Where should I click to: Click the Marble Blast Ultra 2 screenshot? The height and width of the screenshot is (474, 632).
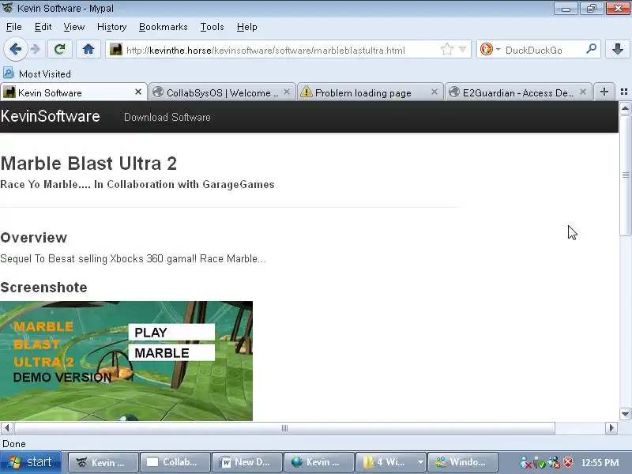[126, 361]
